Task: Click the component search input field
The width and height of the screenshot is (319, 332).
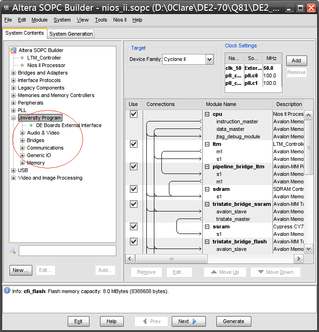Action: tap(68, 251)
